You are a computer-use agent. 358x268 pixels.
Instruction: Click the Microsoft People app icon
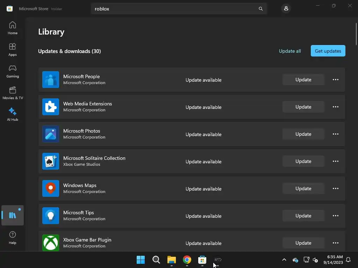coord(51,80)
